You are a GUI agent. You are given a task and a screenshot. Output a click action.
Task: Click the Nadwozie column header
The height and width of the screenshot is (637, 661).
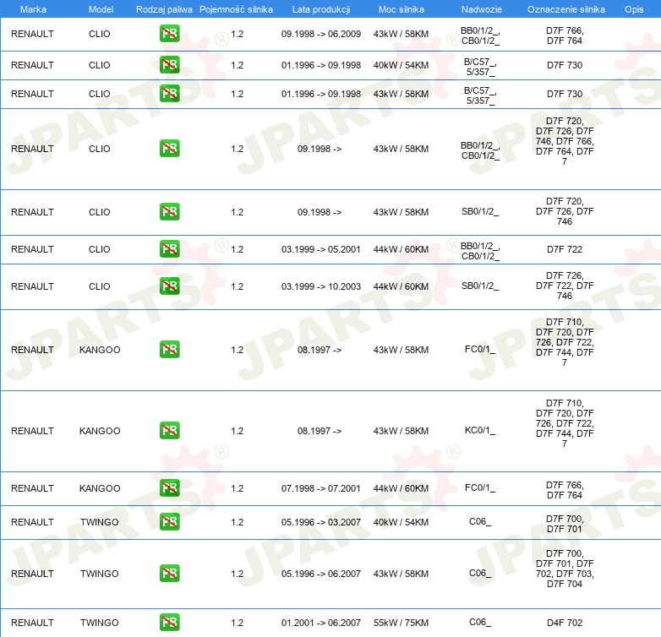pyautogui.click(x=482, y=9)
